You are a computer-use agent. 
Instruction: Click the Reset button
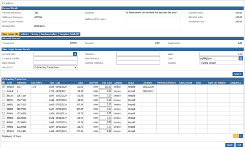(230, 145)
